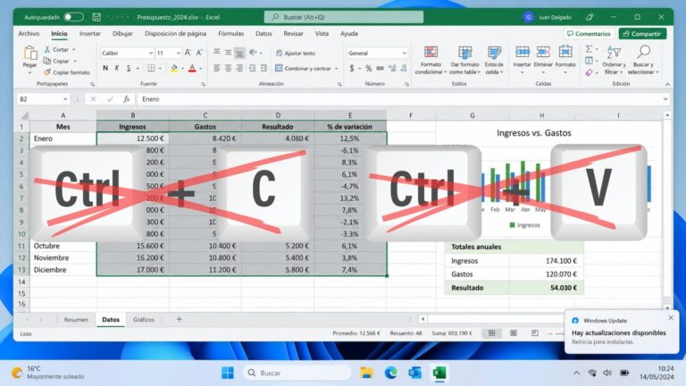Select the Page Layout view icon
The image size is (686, 386).
pos(514,333)
